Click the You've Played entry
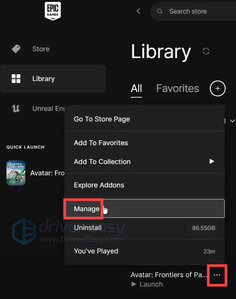Screen dimensions: 236x299 coord(144,251)
